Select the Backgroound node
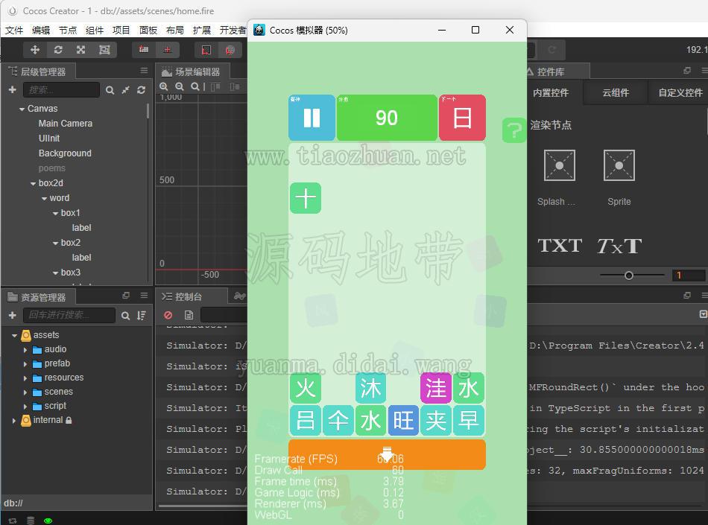Screen dimensions: 708x525 coord(65,153)
